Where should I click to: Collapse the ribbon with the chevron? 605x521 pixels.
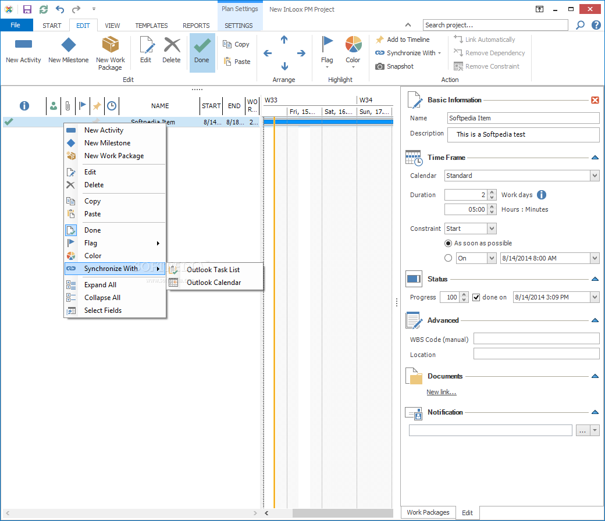pos(408,25)
